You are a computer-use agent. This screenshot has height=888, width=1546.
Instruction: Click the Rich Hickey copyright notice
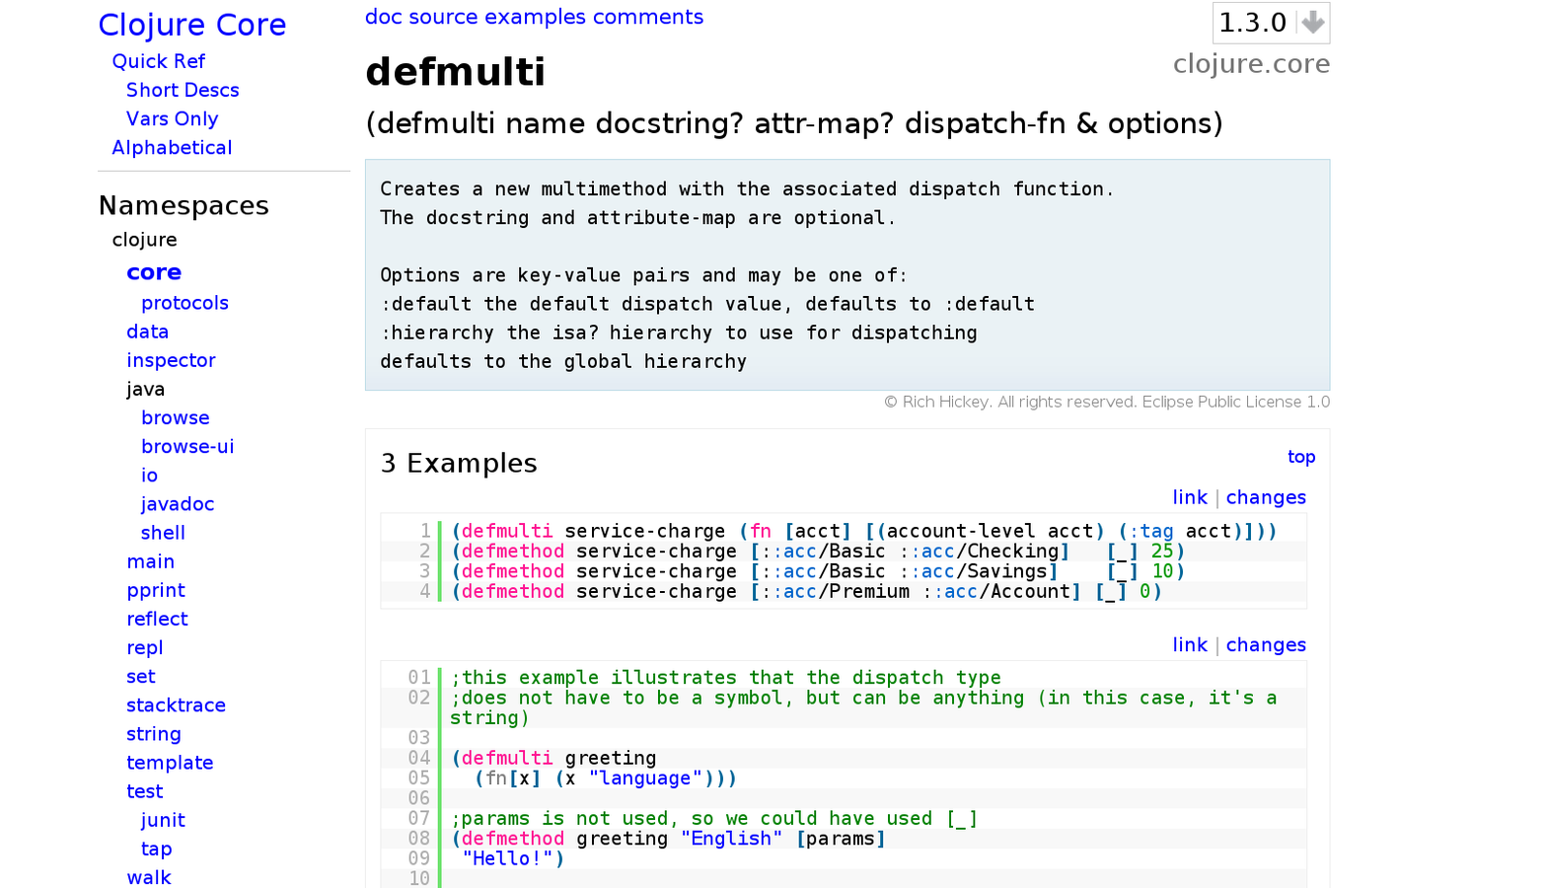(x=1107, y=402)
